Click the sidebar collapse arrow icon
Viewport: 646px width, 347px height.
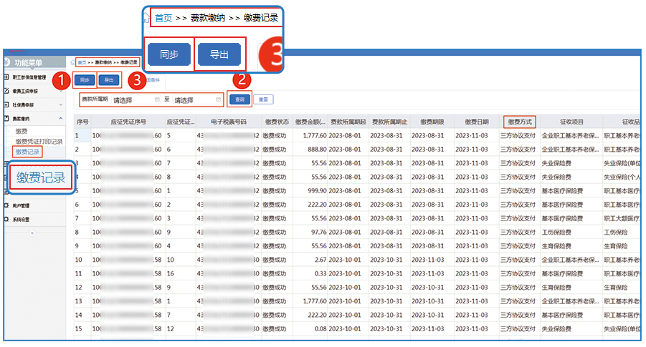point(32,233)
